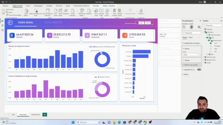Open the Estilo Bloco dropdown

[191, 55]
